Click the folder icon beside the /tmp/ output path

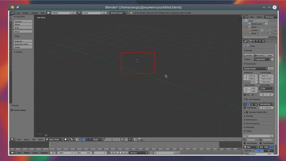coord(272,136)
